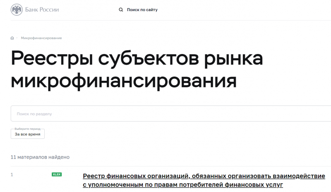
Task: Go to home via breadcrumb house icon
Action: (12, 38)
